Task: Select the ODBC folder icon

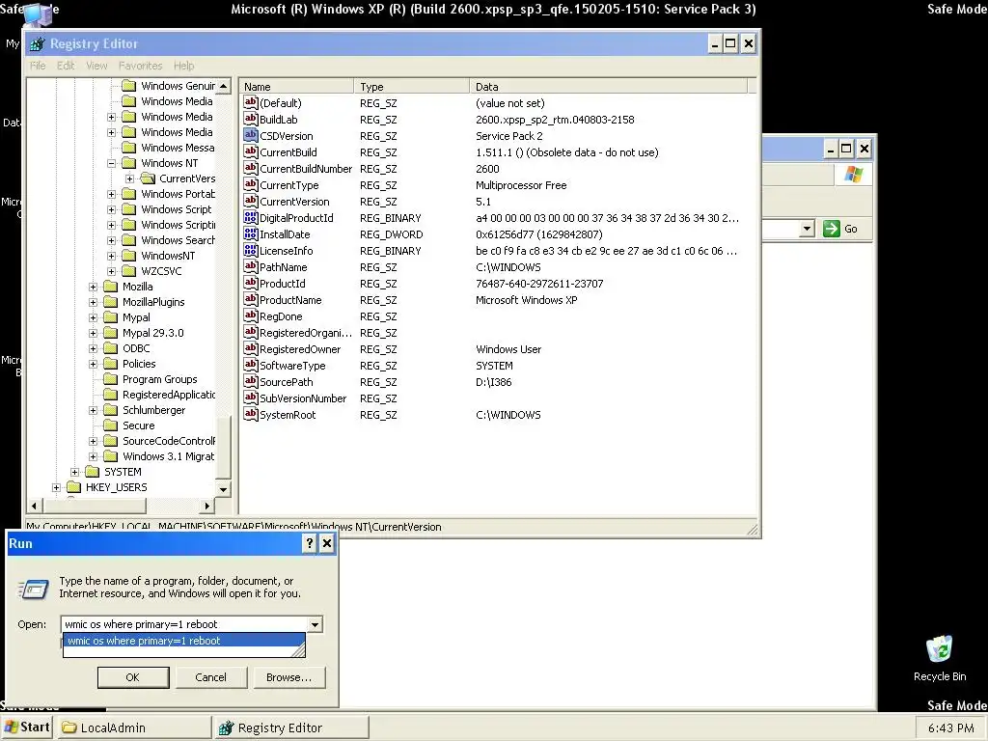Action: [110, 348]
